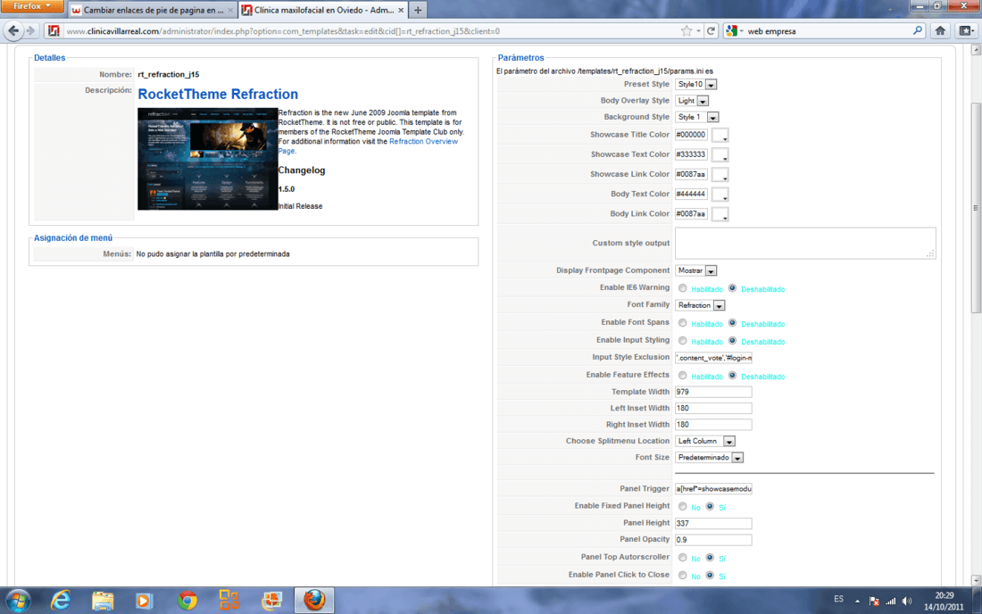982x614 pixels.
Task: Click the Template Width field
Action: pos(713,392)
